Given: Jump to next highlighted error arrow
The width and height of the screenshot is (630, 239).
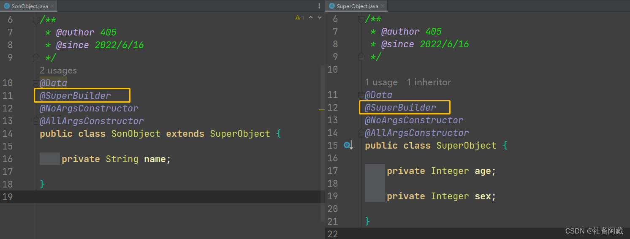Looking at the screenshot, I should [x=319, y=18].
